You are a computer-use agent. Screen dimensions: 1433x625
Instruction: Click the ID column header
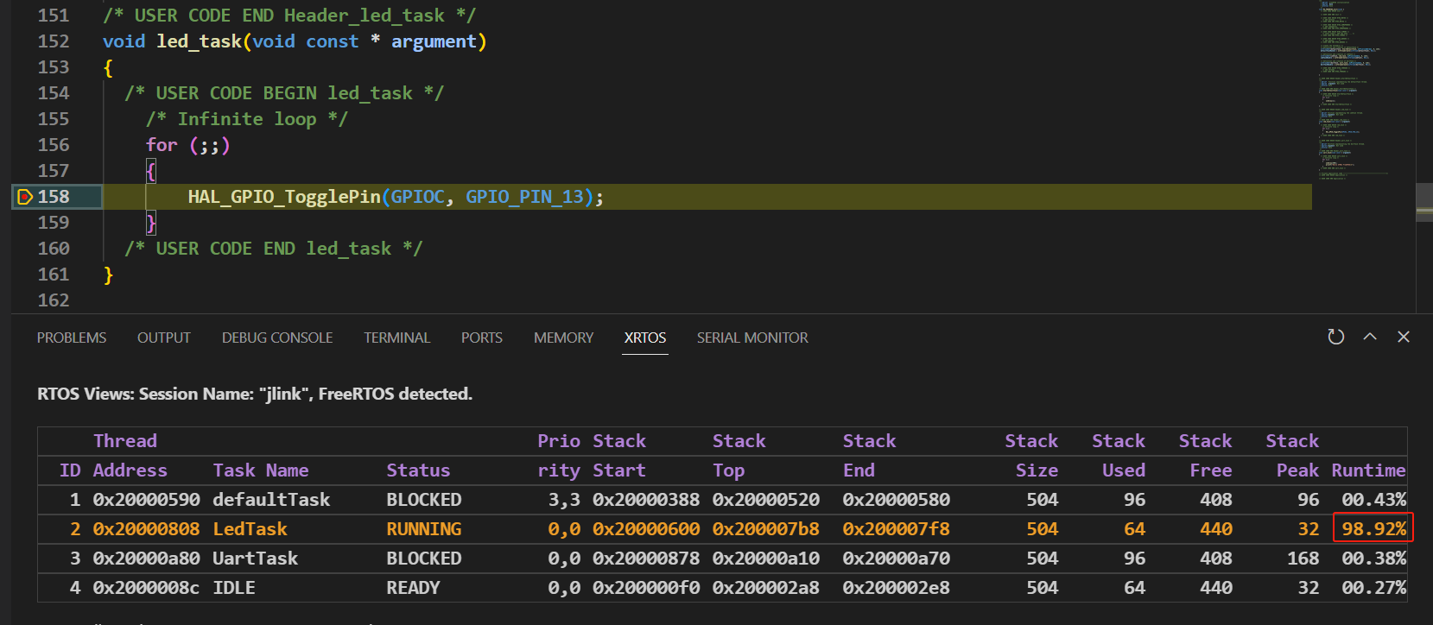coord(70,470)
